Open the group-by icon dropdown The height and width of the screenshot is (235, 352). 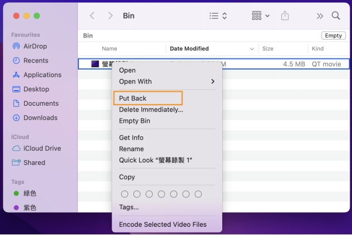[x=260, y=16]
